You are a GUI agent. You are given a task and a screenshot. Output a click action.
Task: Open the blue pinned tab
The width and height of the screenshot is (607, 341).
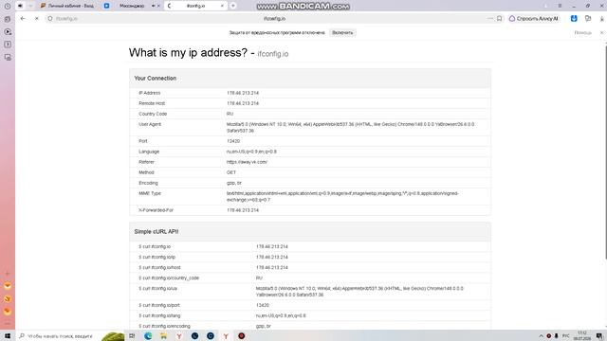[x=106, y=6]
